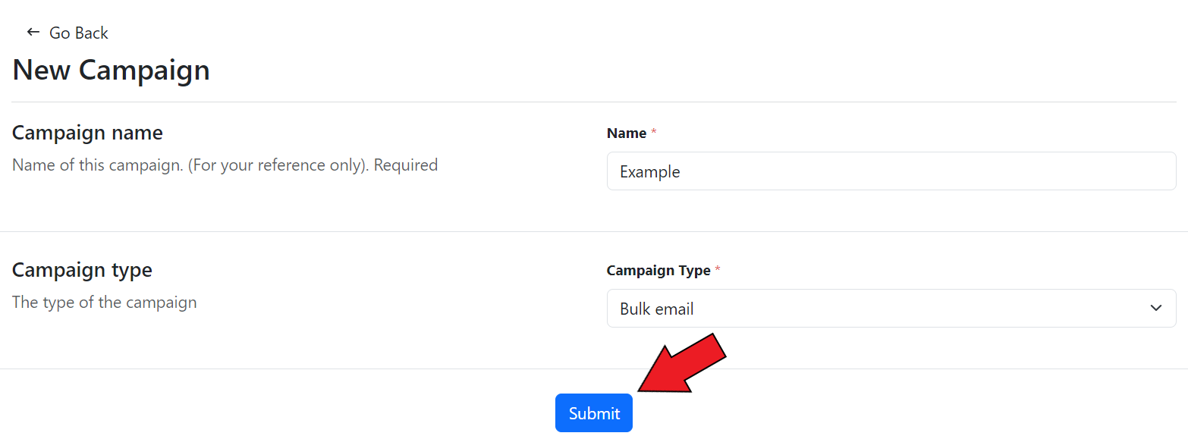Select the Bulk email text in dropdown
This screenshot has height=436, width=1188.
tap(657, 309)
